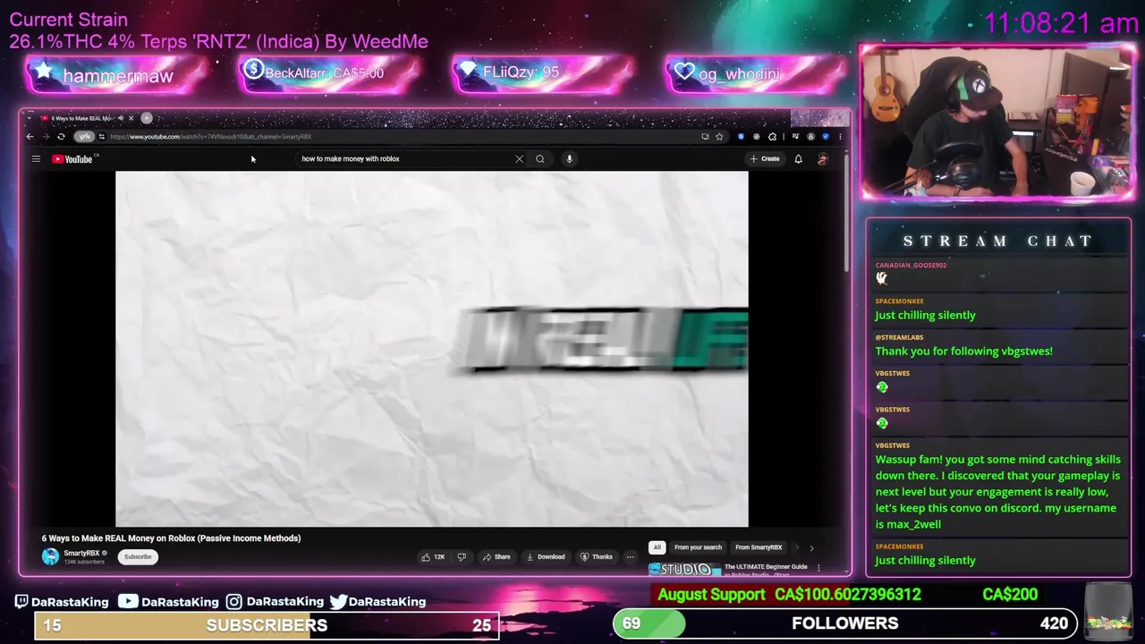The image size is (1145, 644).
Task: Click the webcam feed overlay
Action: (x=997, y=123)
